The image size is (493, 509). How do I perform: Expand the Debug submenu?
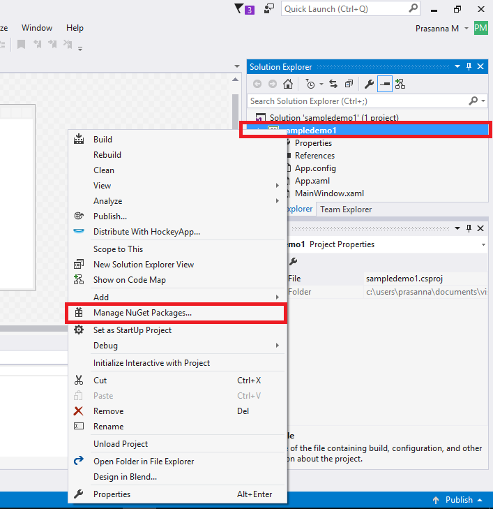[177, 346]
